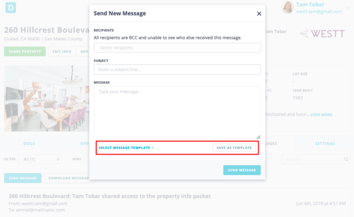Open the Tam Tobar account menu chevron

(348, 8)
